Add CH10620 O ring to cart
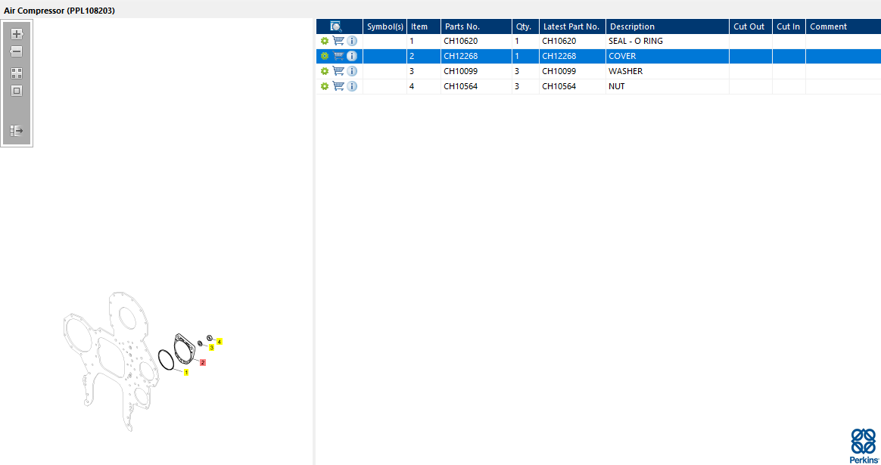 (338, 40)
